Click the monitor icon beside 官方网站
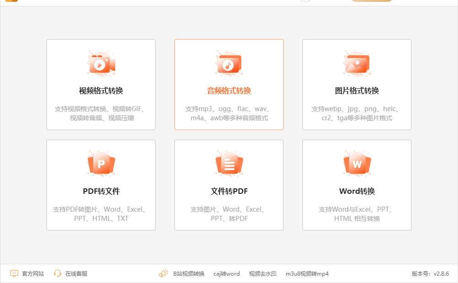 (14, 273)
